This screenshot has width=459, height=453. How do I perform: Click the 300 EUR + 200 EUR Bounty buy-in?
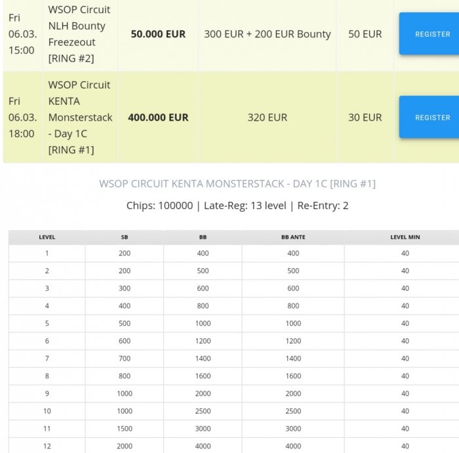(x=268, y=34)
